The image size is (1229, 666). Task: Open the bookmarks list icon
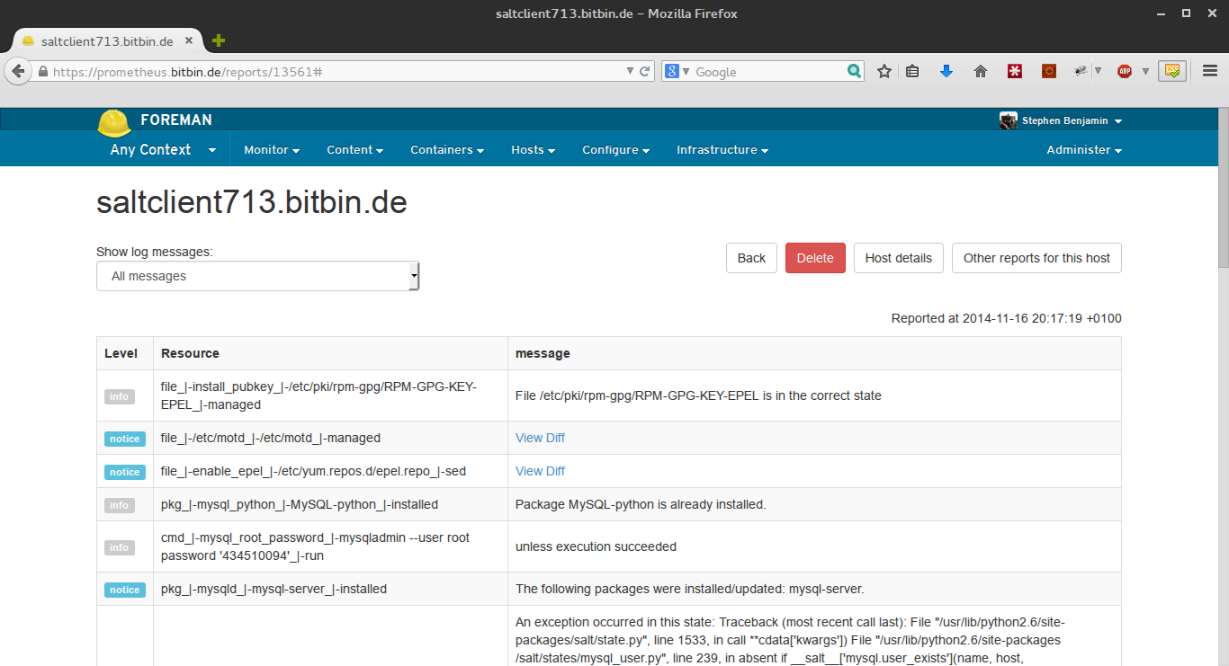pos(912,71)
